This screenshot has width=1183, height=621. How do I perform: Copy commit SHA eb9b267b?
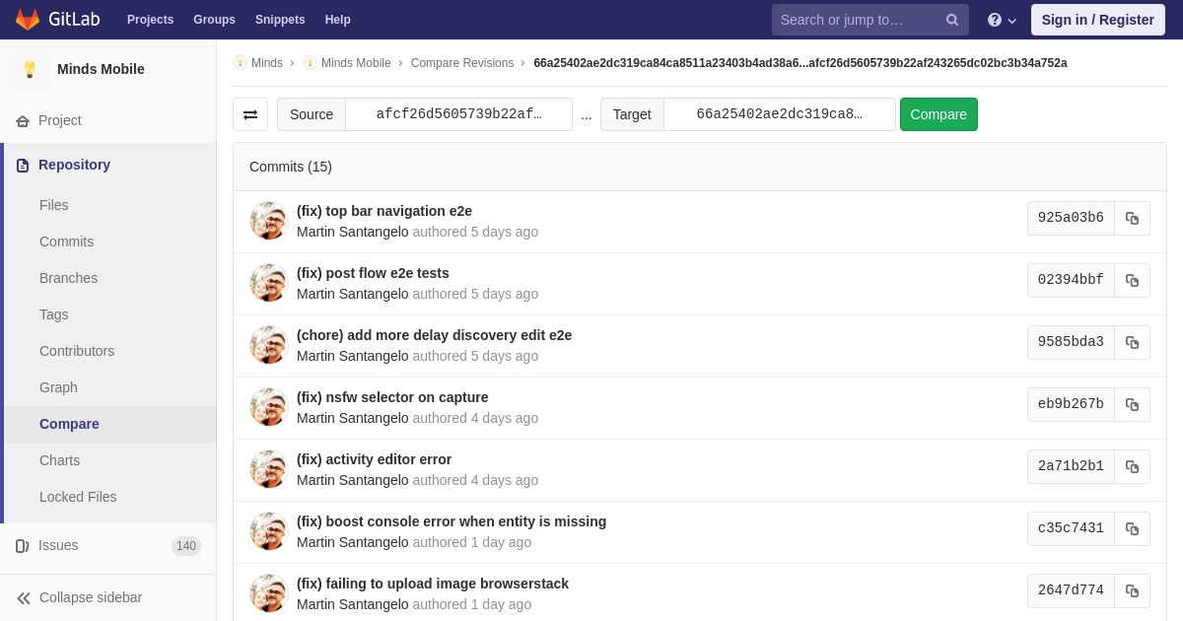click(x=1132, y=405)
